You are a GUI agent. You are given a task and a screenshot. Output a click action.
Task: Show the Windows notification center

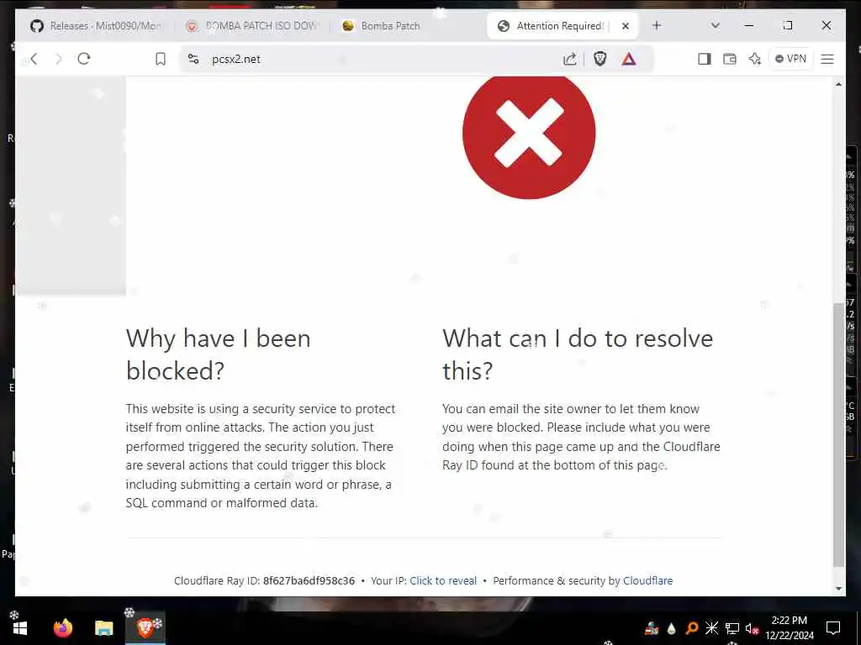coord(833,627)
